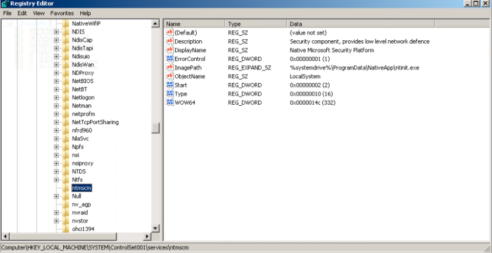Expand the NlaSvc key
Viewport: 492px width, 253px height.
[x=56, y=138]
